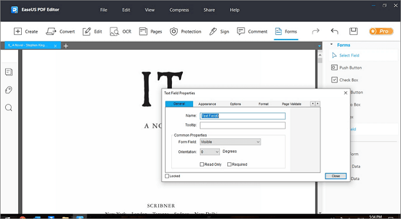Screen dimensions: 401x219
Task: Switch to the Options tab
Action: 235,104
